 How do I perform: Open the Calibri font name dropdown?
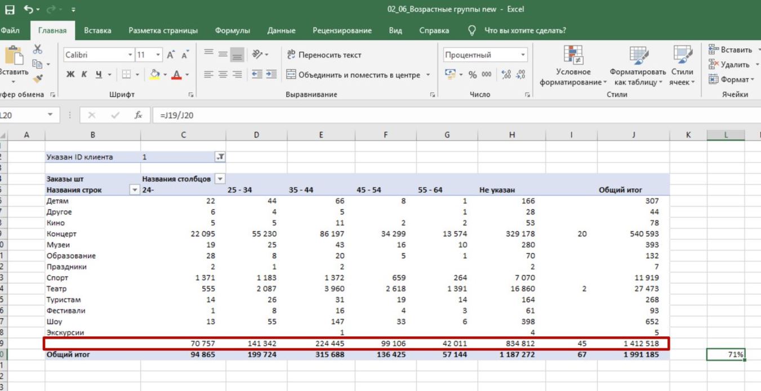[131, 55]
